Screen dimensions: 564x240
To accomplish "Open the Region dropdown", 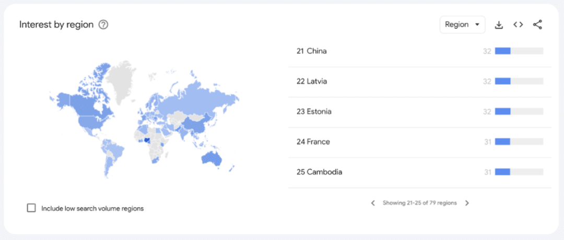I will click(x=462, y=25).
